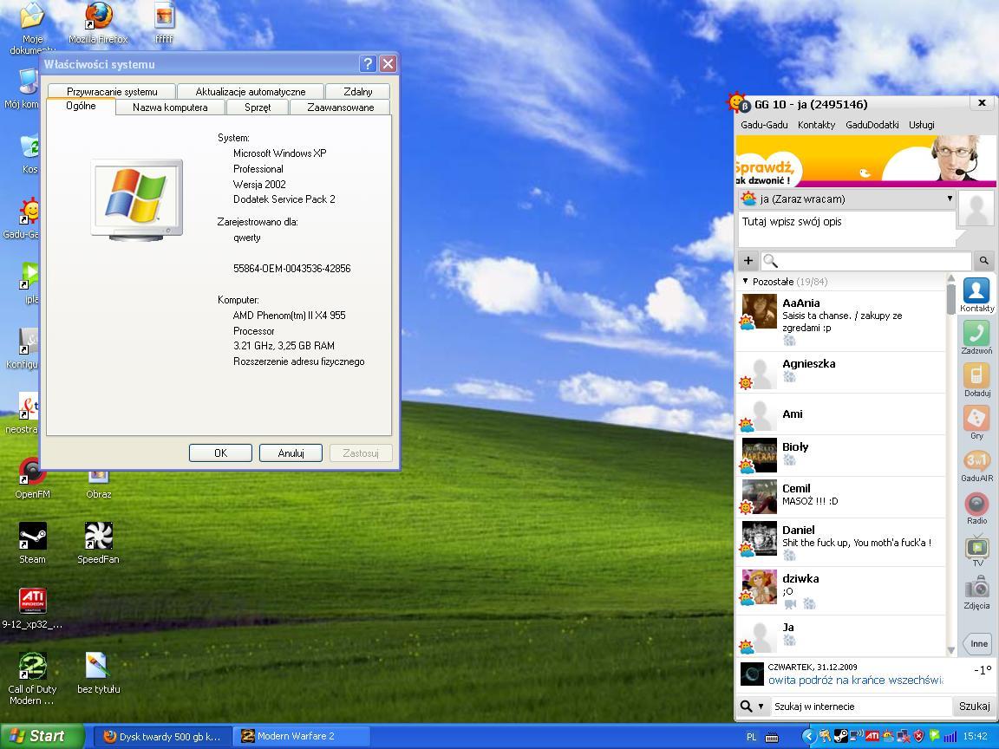Expand the Inne sidebar button in GG
The width and height of the screenshot is (999, 749).
976,643
